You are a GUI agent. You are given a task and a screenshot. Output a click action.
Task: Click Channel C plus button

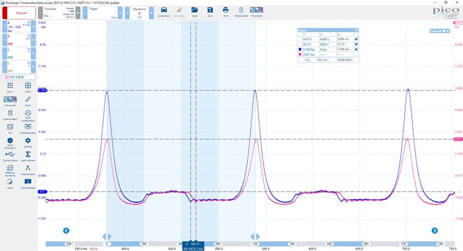coord(33,53)
